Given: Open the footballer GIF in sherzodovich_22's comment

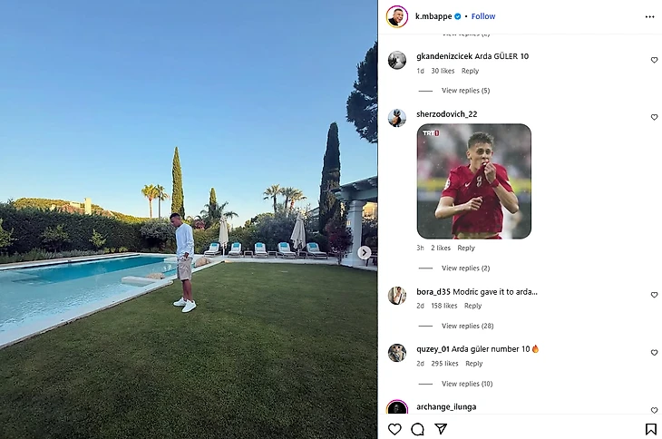Looking at the screenshot, I should 473,181.
